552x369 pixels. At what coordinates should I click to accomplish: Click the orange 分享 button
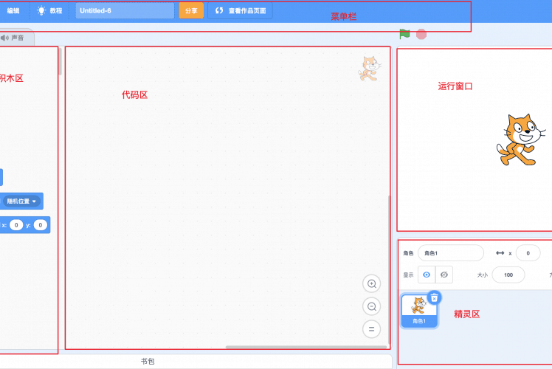(x=191, y=11)
